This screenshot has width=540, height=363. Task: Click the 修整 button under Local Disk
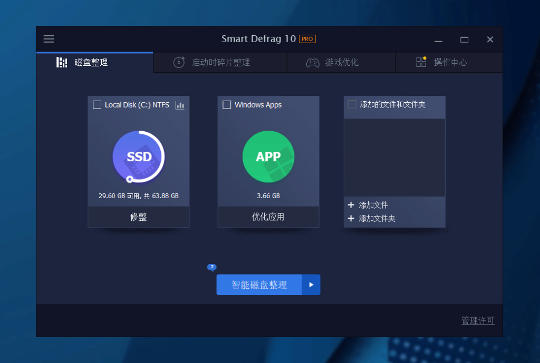pyautogui.click(x=139, y=217)
